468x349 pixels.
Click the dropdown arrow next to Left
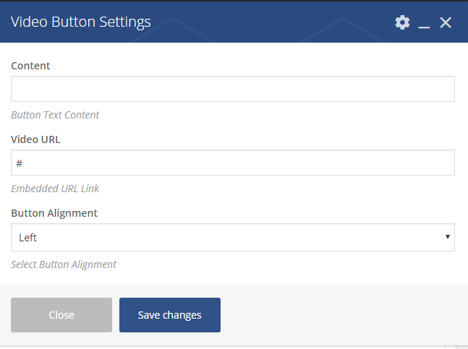pos(448,237)
